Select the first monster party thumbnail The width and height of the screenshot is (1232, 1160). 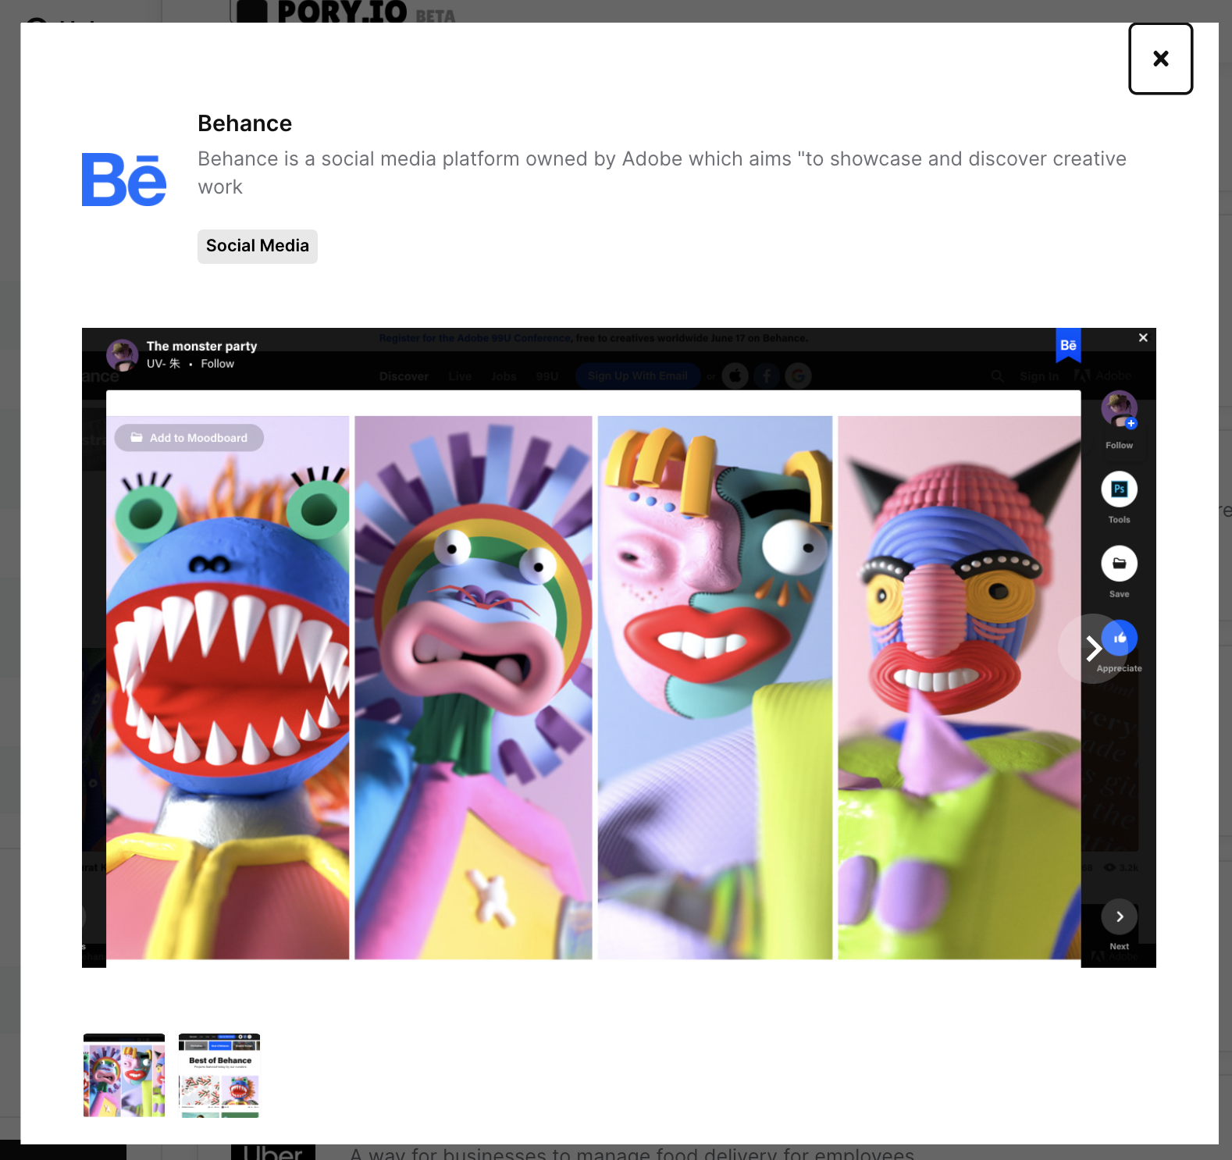click(124, 1075)
